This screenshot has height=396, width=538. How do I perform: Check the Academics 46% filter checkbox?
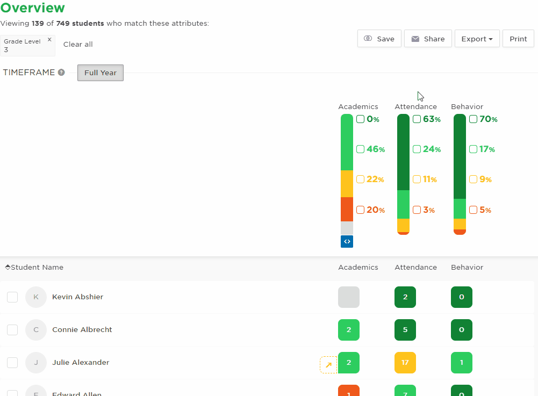point(360,149)
